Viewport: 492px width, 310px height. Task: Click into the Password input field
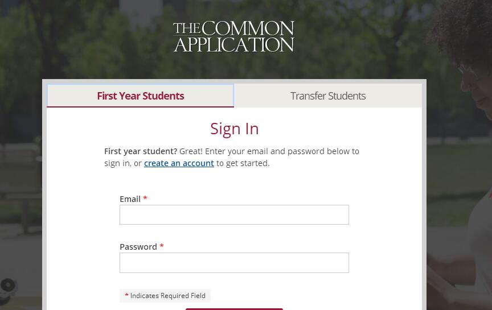(x=234, y=263)
